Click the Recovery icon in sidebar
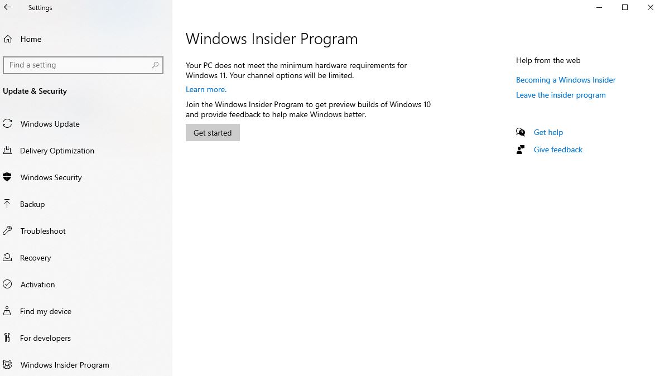This screenshot has height=376, width=655. pyautogui.click(x=7, y=258)
